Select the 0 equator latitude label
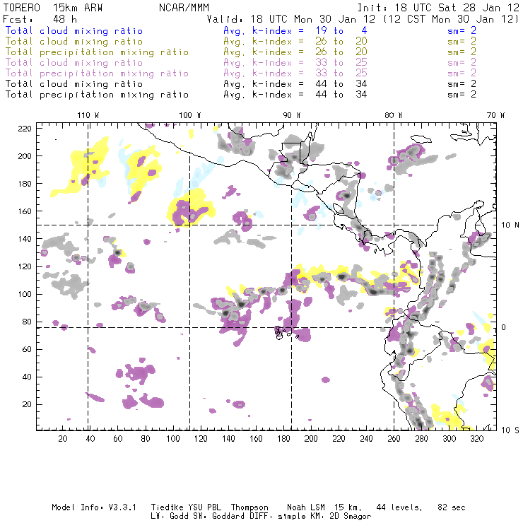The image size is (523, 523). (x=504, y=327)
